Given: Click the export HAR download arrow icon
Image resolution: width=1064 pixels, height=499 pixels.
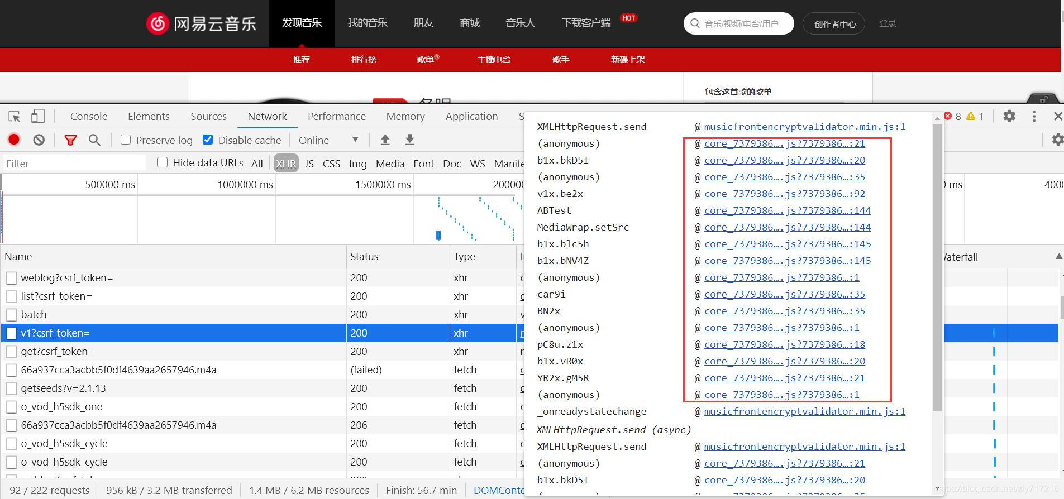Looking at the screenshot, I should click(x=409, y=140).
